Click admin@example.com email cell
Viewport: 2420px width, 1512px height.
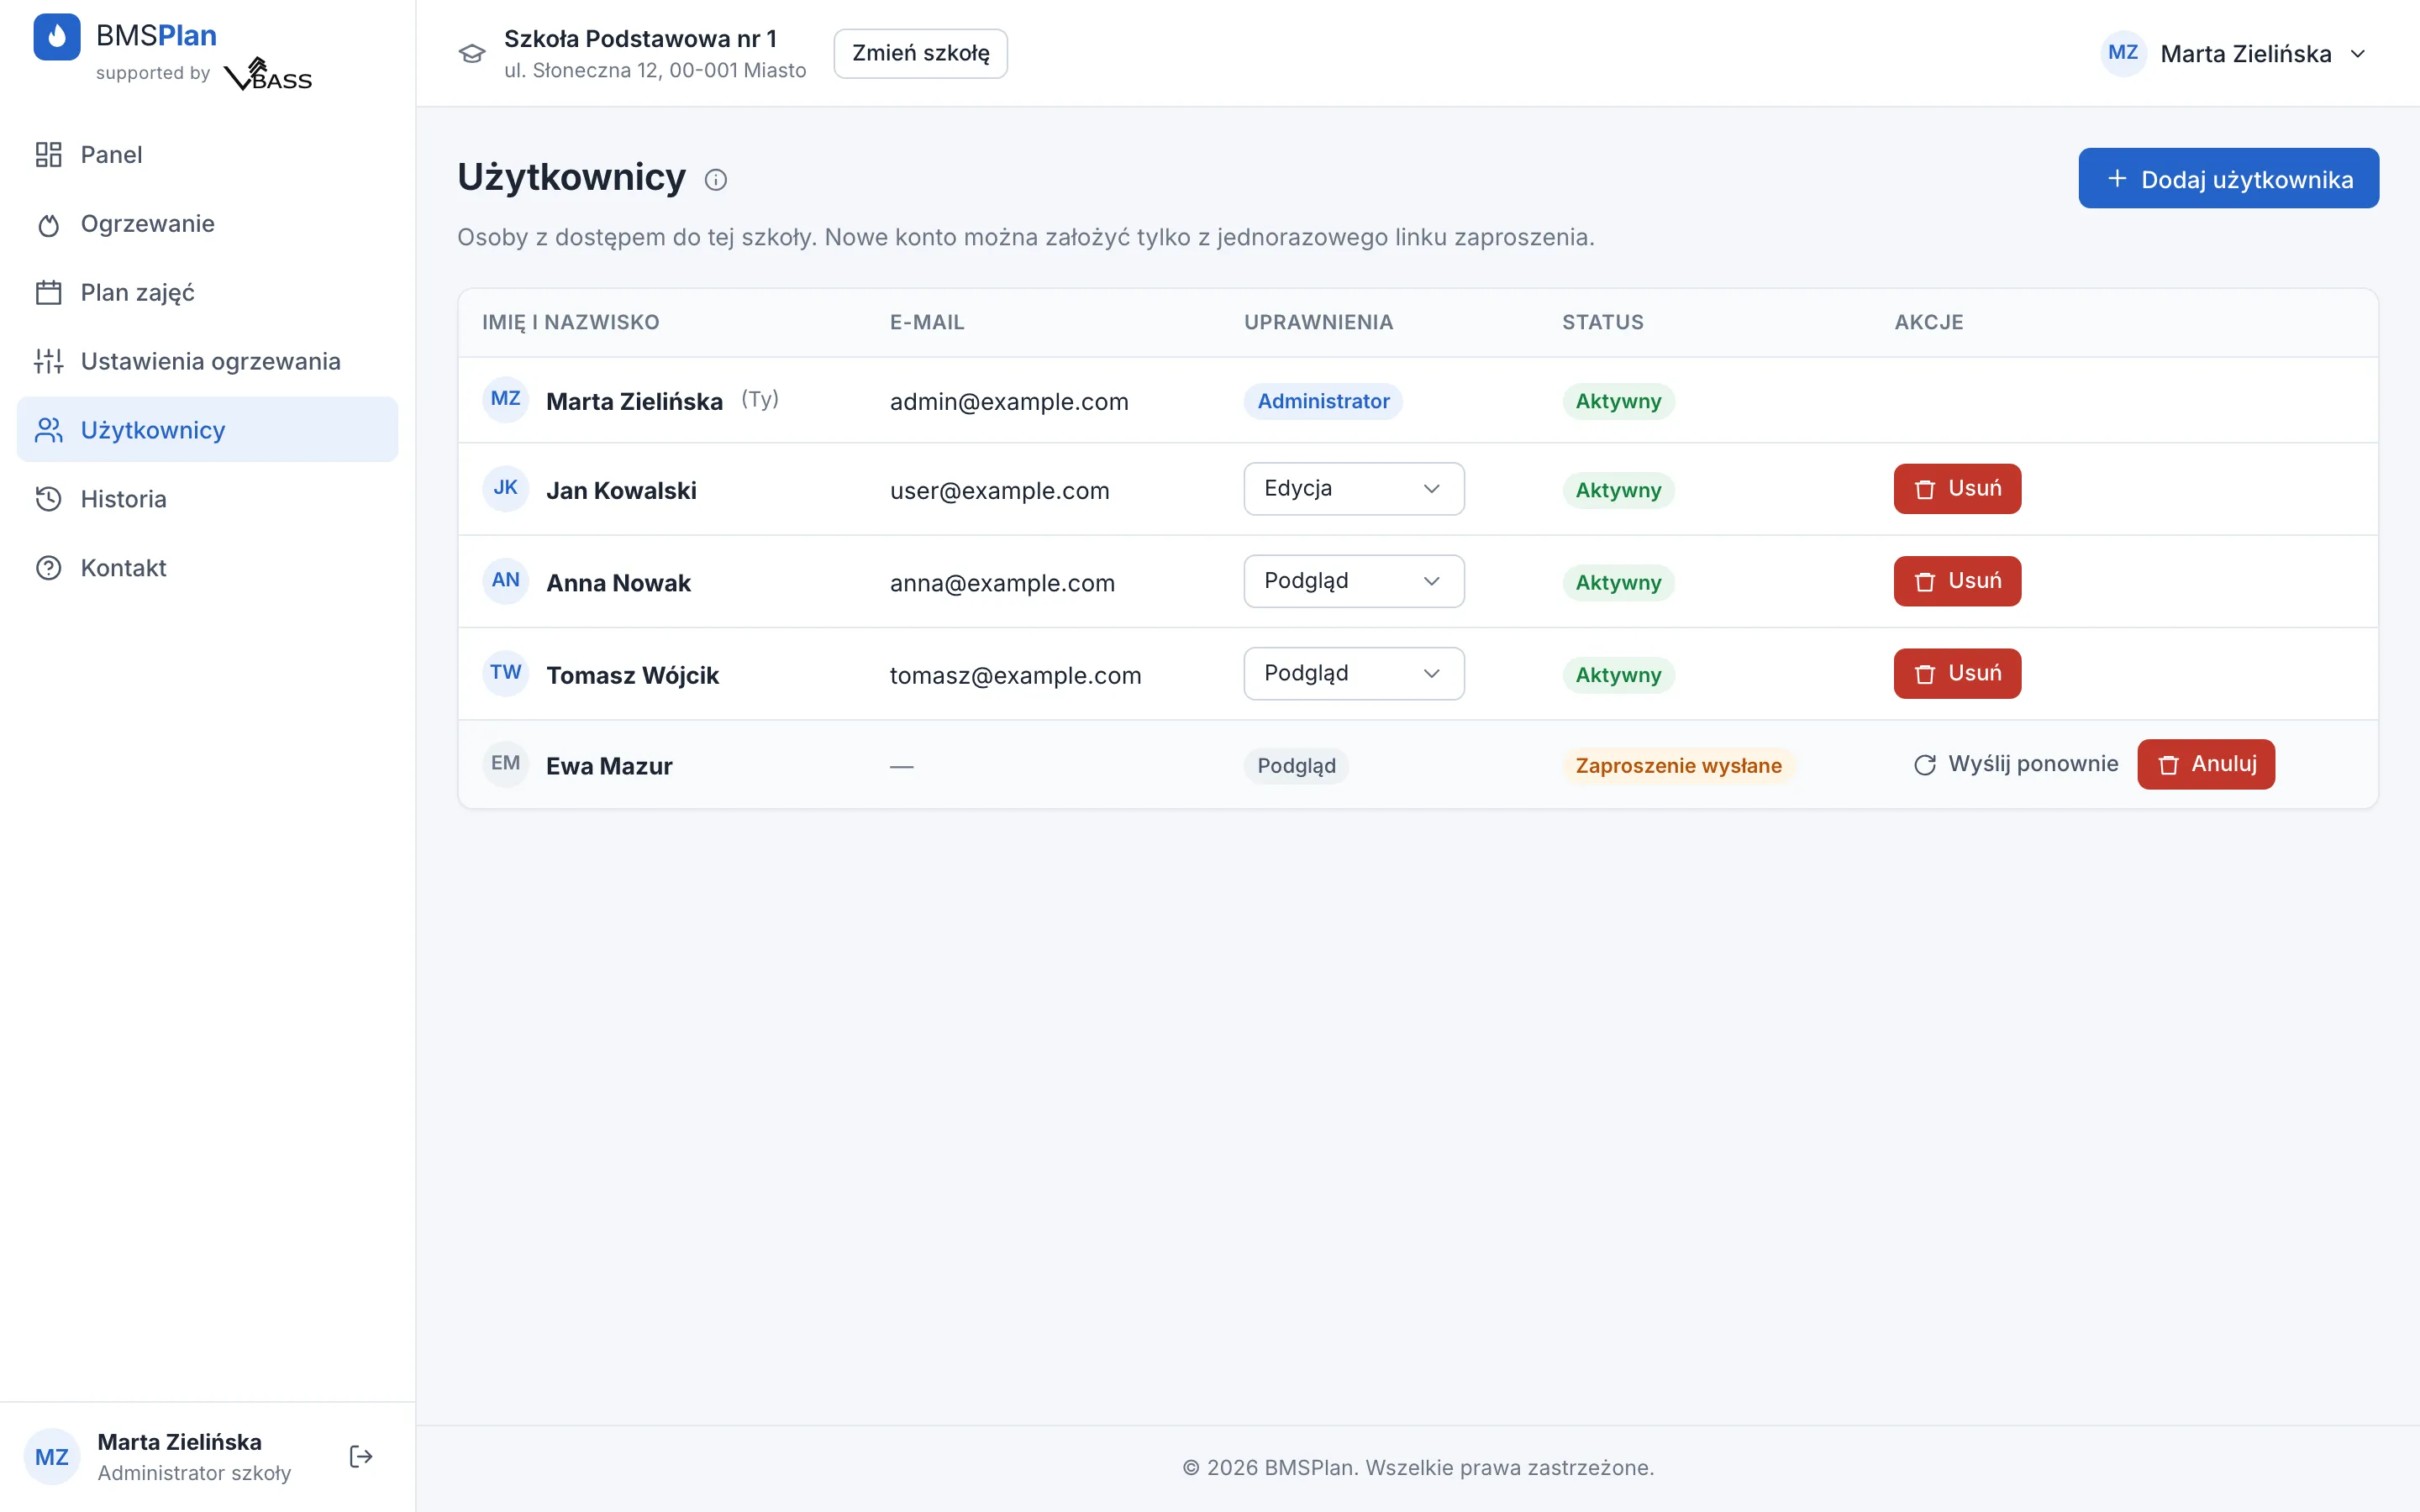[x=1009, y=401]
